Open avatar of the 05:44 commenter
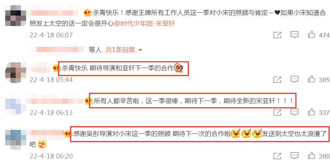The width and height of the screenshot is (330, 164). click(15, 73)
